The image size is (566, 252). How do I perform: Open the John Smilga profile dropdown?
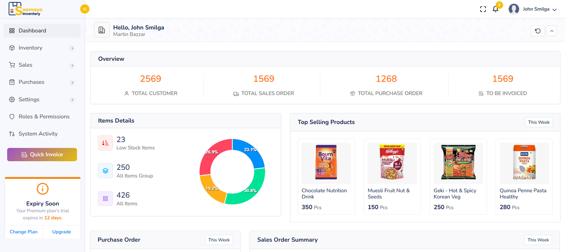pyautogui.click(x=533, y=9)
